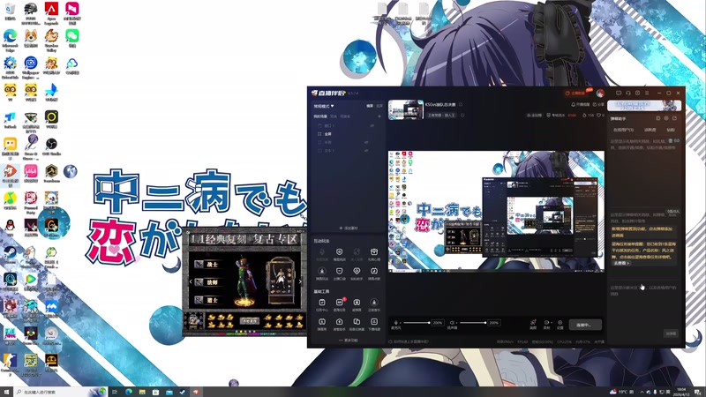Image resolution: width=706 pixels, height=397 pixels.
Task: Expand the 常规模式 mode dropdown
Action: click(x=324, y=106)
